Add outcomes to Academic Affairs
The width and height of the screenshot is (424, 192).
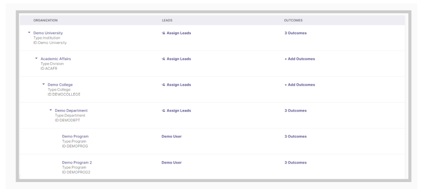tap(299, 59)
